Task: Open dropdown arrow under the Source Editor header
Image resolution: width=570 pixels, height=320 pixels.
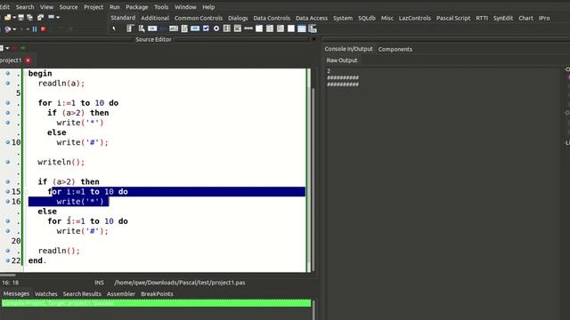Action: pyautogui.click(x=7, y=48)
